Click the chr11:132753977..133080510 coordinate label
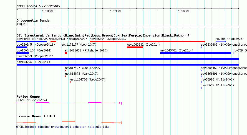Image resolution: width=247 pixels, height=135 pixels. pos(38,6)
